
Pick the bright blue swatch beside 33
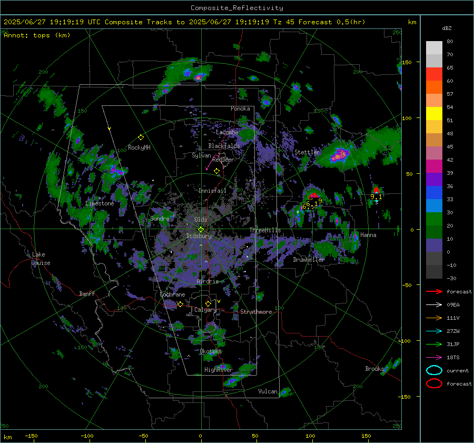click(x=434, y=193)
